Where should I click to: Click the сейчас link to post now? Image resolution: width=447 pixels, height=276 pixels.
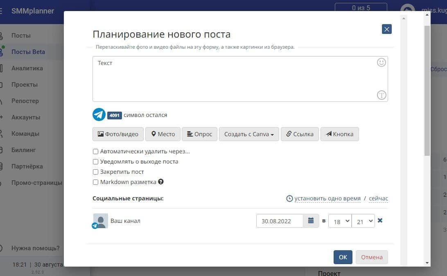378,198
